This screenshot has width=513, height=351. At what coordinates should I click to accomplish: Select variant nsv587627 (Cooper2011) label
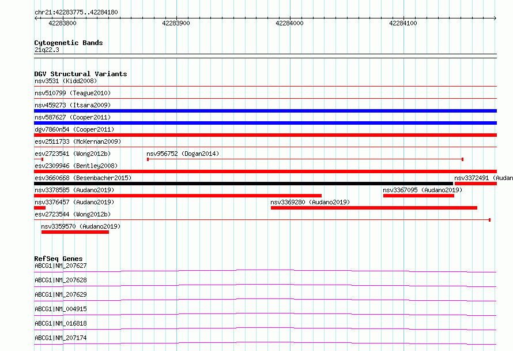[x=73, y=117]
